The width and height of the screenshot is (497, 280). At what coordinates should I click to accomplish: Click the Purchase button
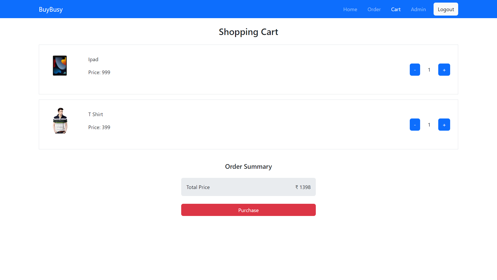248,210
